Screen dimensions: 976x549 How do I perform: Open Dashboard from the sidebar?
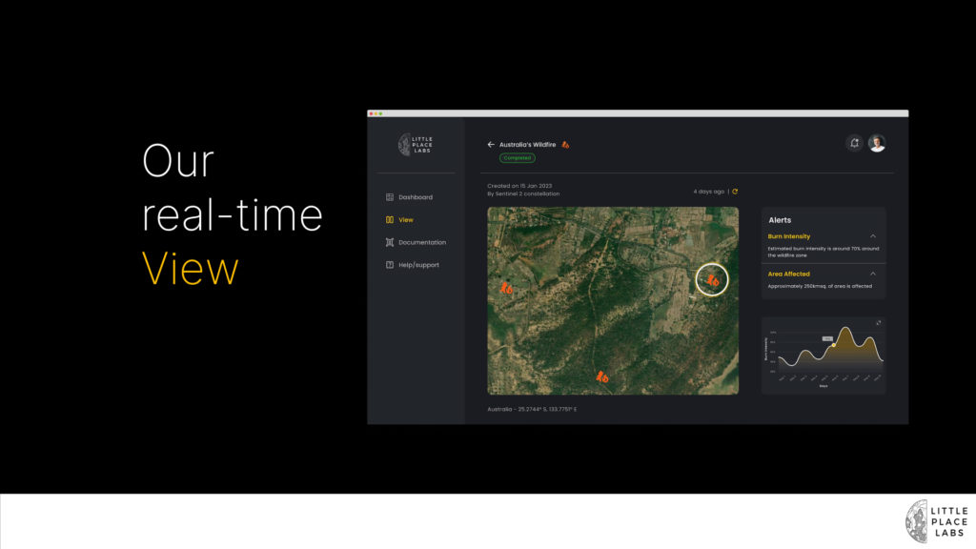point(415,197)
